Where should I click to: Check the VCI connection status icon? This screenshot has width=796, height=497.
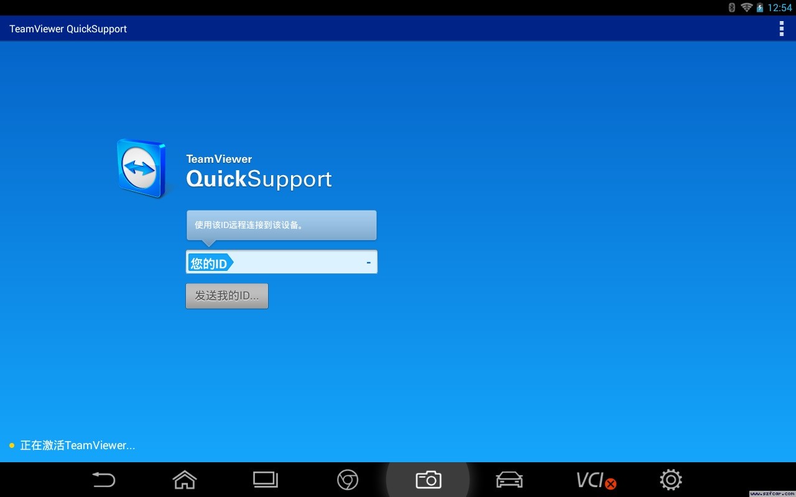tap(596, 480)
